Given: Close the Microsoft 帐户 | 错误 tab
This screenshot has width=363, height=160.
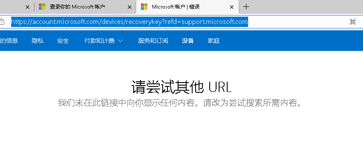Looking at the screenshot, I should pyautogui.click(x=231, y=7).
